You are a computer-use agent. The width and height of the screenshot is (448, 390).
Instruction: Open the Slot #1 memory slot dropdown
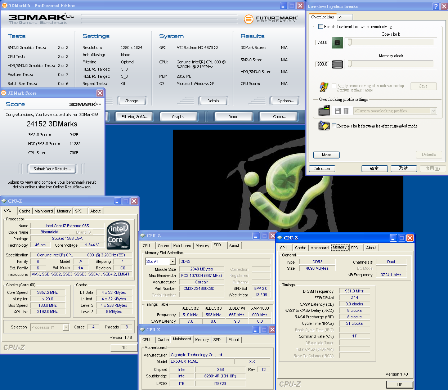pyautogui.click(x=173, y=261)
